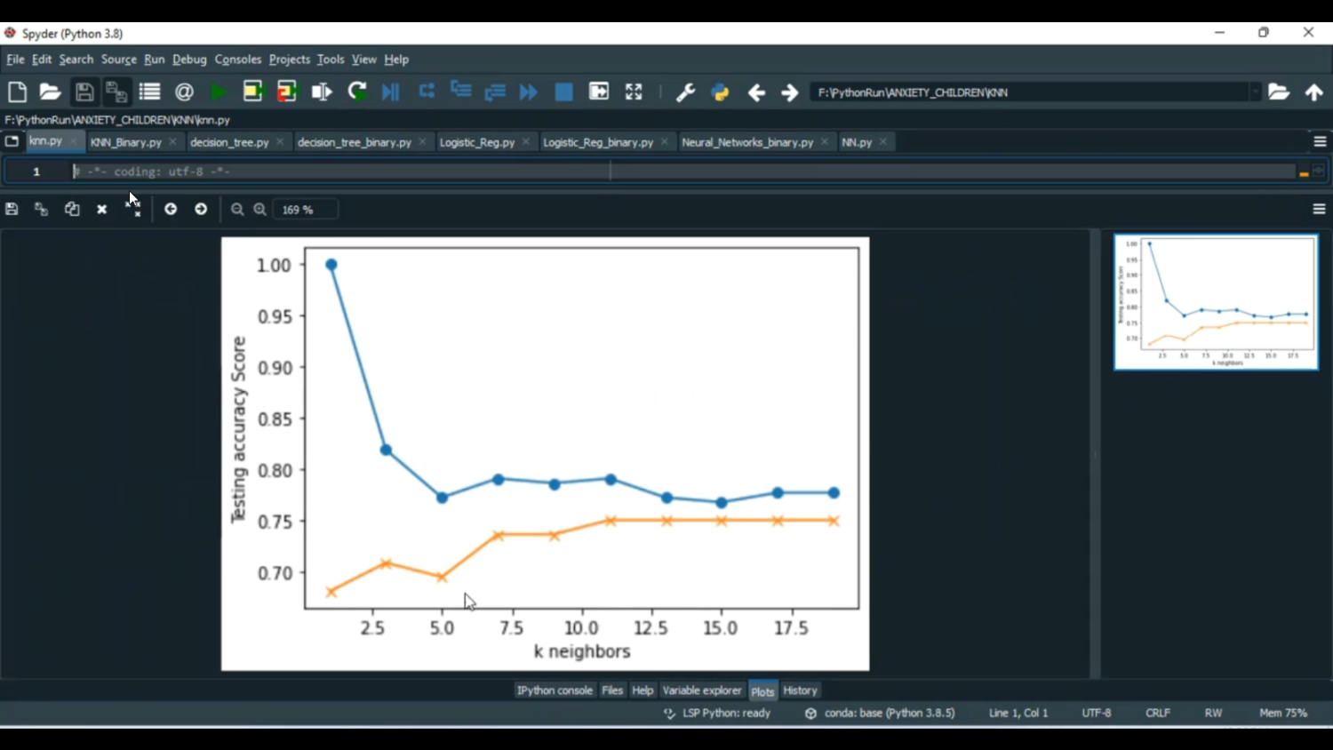The height and width of the screenshot is (750, 1333).
Task: Switch to the Variable explorer pane
Action: pos(701,690)
